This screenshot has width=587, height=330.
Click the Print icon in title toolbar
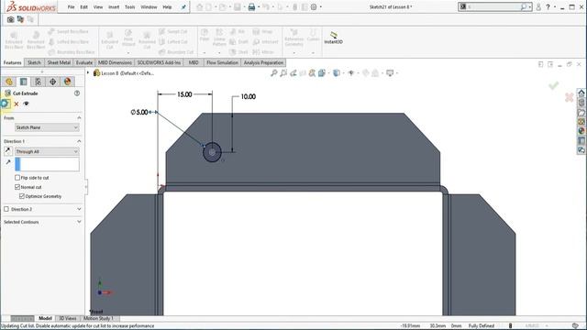tap(251, 6)
